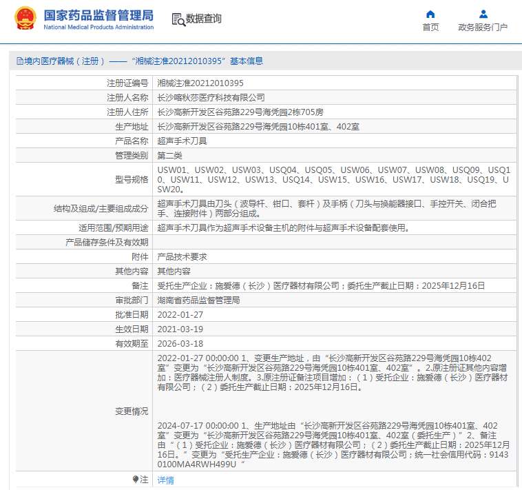Image resolution: width=522 pixels, height=490 pixels.
Task: Click the 产品储存条件及有效期 label
Action: (x=107, y=243)
